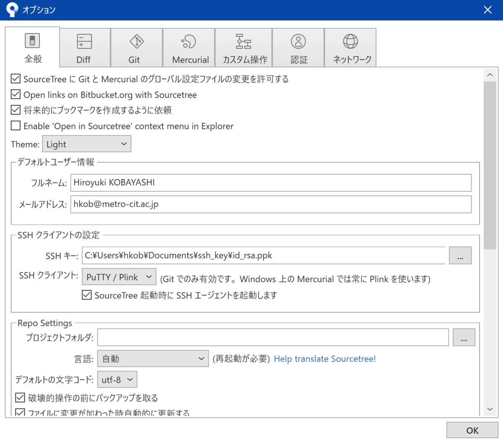The height and width of the screenshot is (440, 503).
Task: Select the 全般 tab toggle icon
Action: (32, 41)
